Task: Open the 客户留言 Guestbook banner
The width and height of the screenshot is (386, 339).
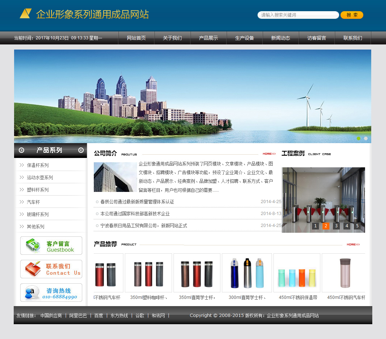Action: pyautogui.click(x=51, y=246)
